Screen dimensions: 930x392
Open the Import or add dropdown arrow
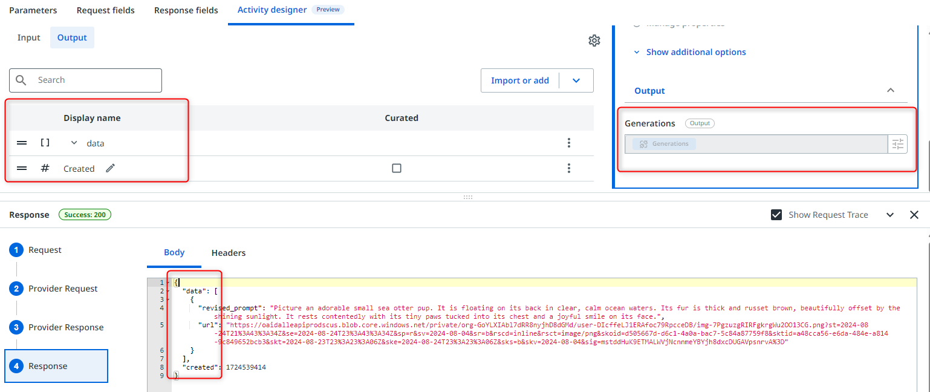click(576, 80)
